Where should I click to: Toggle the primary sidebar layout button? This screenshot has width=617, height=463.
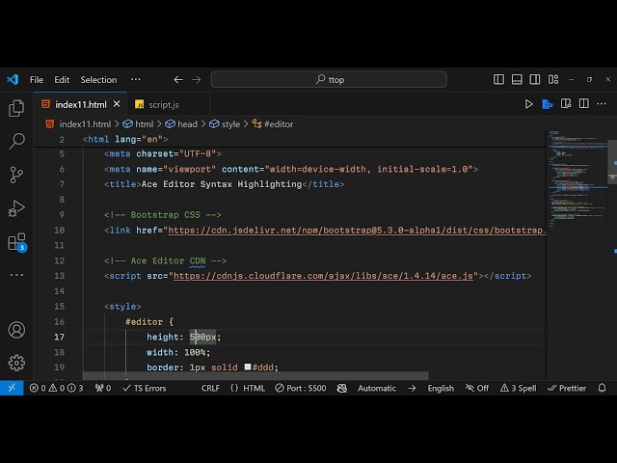point(498,80)
